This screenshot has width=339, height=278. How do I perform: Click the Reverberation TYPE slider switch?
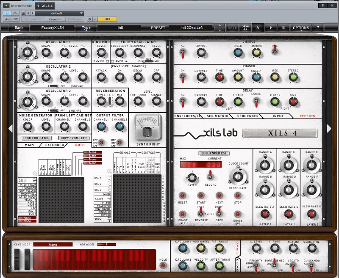click(110, 102)
